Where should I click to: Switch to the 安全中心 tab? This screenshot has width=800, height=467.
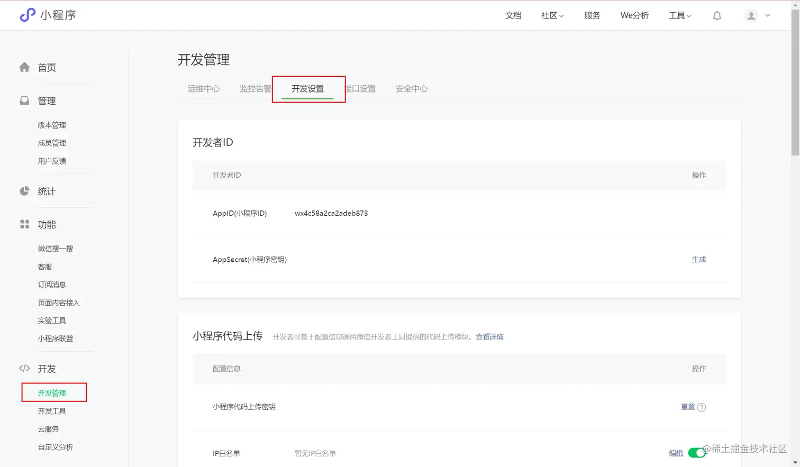coord(412,88)
